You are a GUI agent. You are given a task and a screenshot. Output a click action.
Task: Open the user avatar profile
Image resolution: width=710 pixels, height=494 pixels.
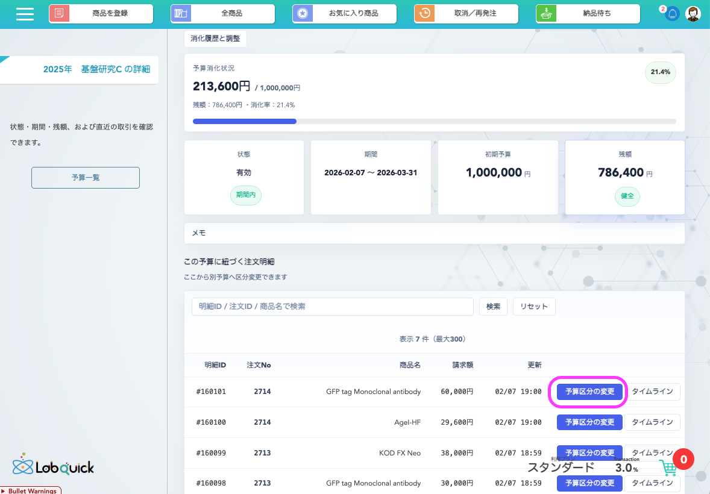(693, 14)
